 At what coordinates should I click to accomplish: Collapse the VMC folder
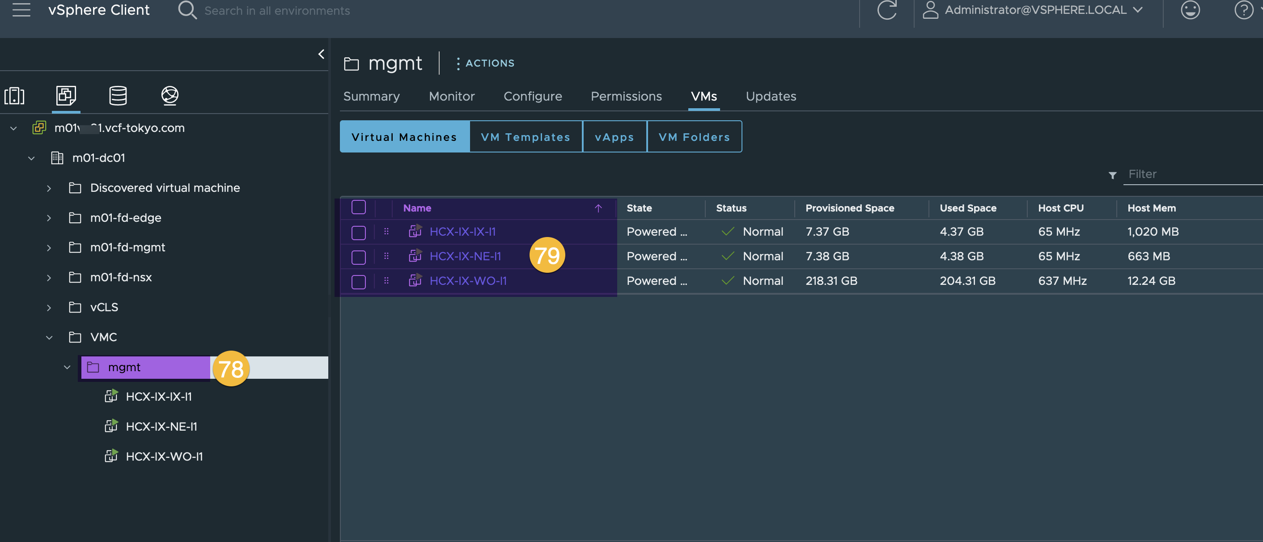[x=49, y=338]
